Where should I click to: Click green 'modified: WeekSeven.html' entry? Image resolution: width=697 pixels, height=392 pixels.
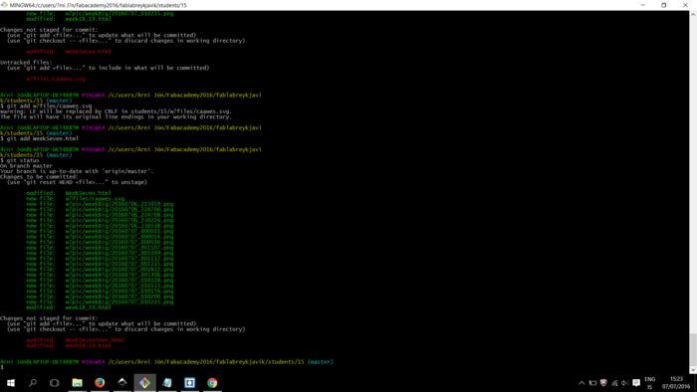pos(69,193)
